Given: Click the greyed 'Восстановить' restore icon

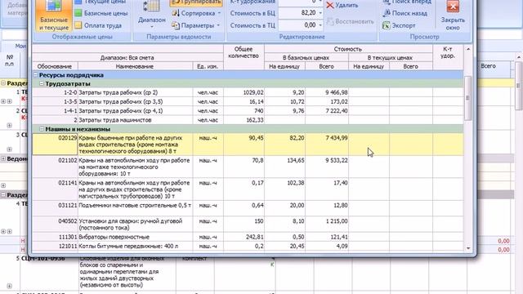Looking at the screenshot, I should click(330, 22).
